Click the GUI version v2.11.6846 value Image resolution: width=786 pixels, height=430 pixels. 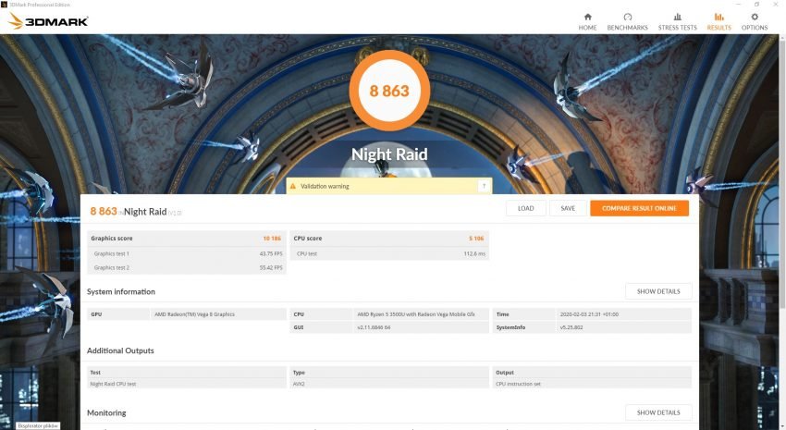click(374, 327)
